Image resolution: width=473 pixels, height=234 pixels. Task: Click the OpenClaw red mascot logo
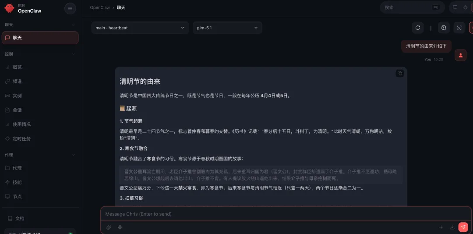9,8
